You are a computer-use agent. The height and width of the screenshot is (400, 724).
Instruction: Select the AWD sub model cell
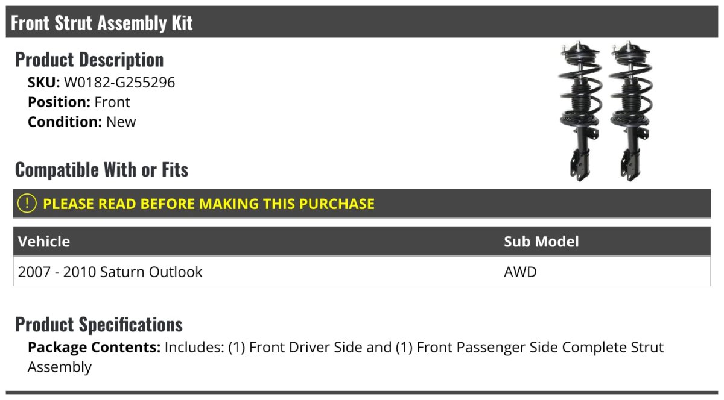pyautogui.click(x=520, y=272)
